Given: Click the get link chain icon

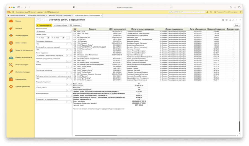Looking at the screenshot, I should (233, 20).
